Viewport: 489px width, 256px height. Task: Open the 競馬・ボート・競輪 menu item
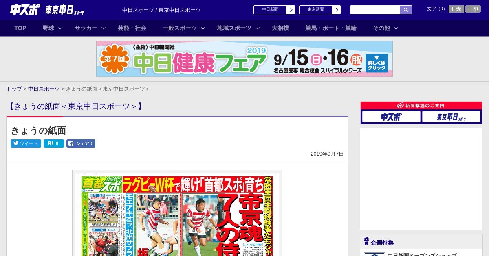(x=331, y=28)
